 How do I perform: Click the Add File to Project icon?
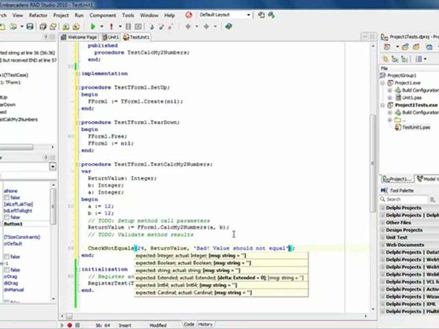(x=66, y=27)
